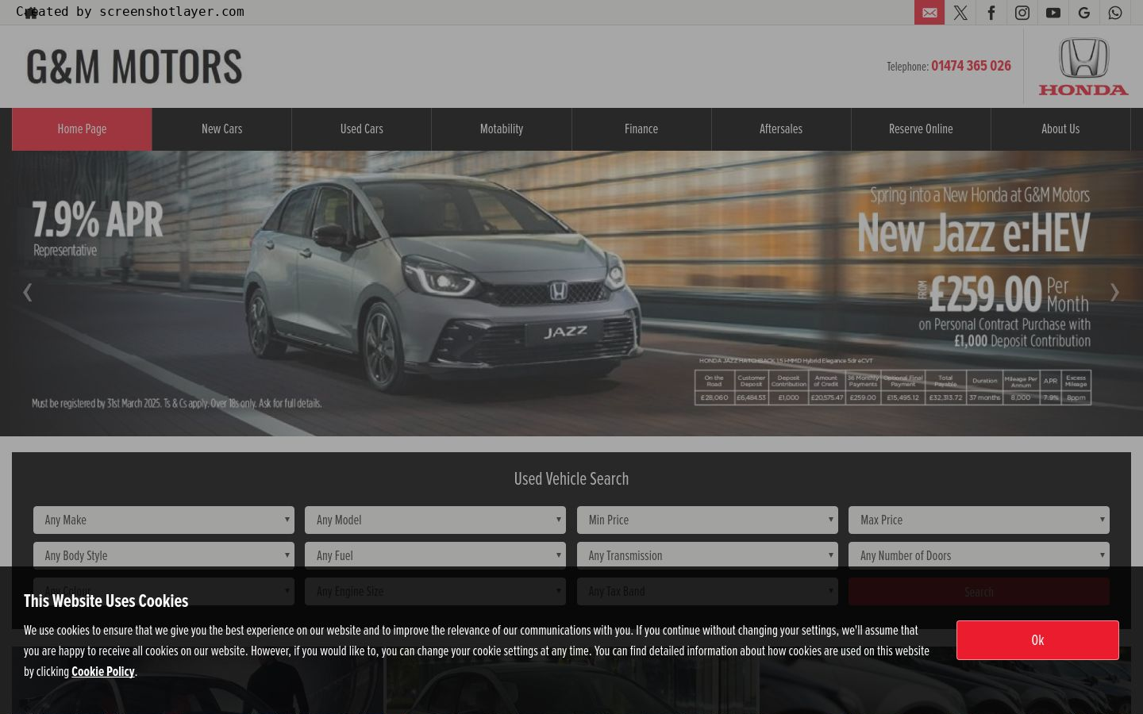The width and height of the screenshot is (1143, 714).
Task: Expand the Any Make dropdown
Action: click(164, 520)
